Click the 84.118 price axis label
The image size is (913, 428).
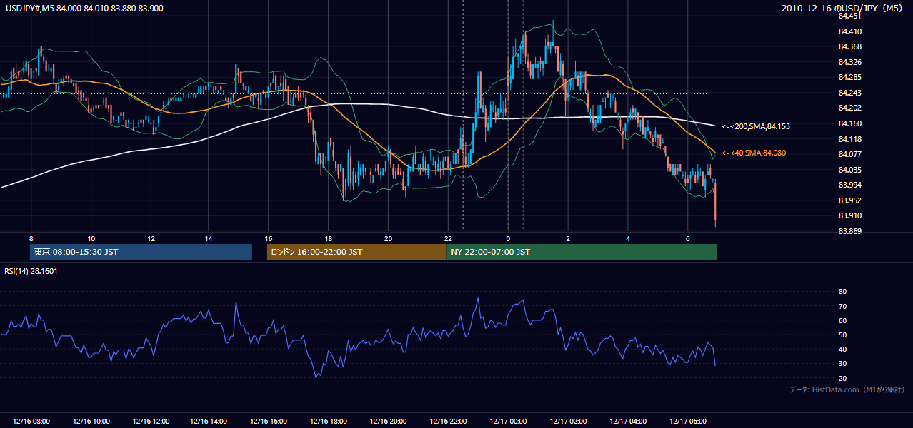(849, 139)
